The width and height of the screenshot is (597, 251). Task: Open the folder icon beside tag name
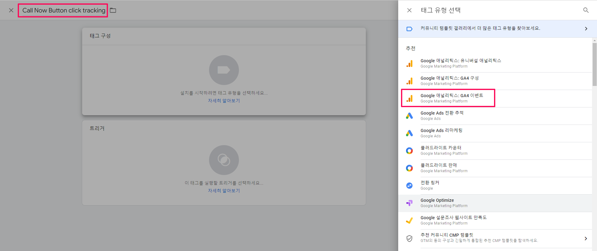(x=113, y=10)
